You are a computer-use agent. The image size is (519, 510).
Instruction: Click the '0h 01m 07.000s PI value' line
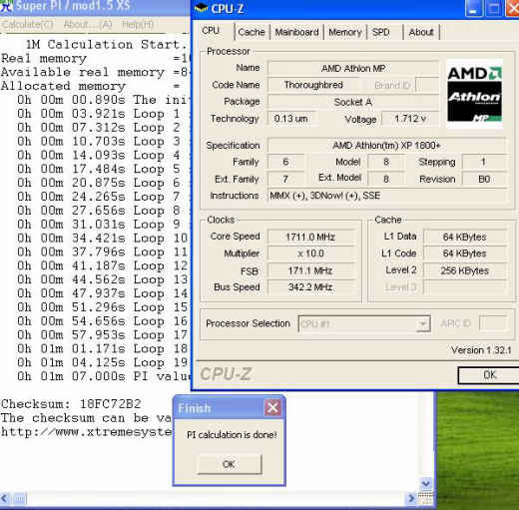point(105,376)
